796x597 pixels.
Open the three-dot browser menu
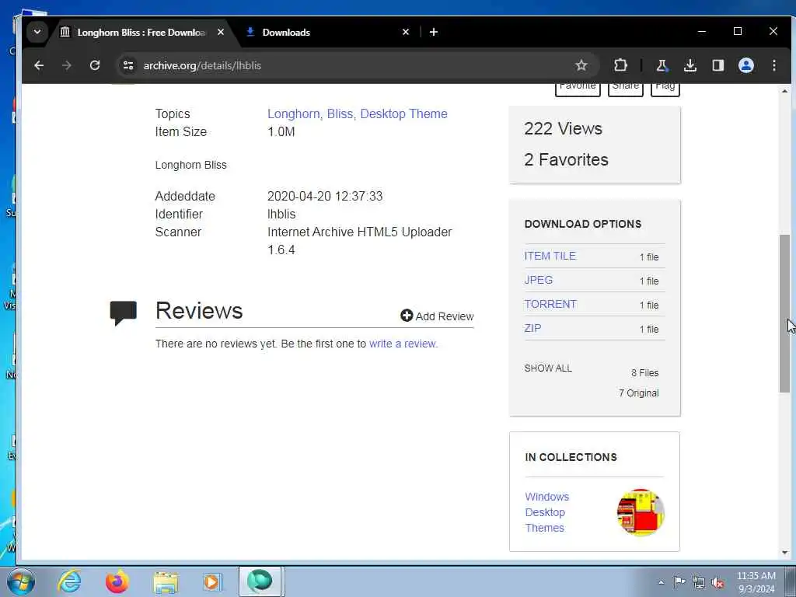pos(773,65)
